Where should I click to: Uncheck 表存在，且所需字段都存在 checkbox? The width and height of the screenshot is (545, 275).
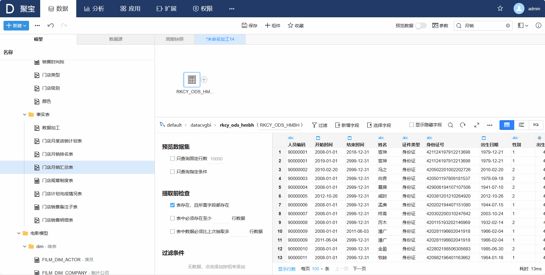coord(172,205)
